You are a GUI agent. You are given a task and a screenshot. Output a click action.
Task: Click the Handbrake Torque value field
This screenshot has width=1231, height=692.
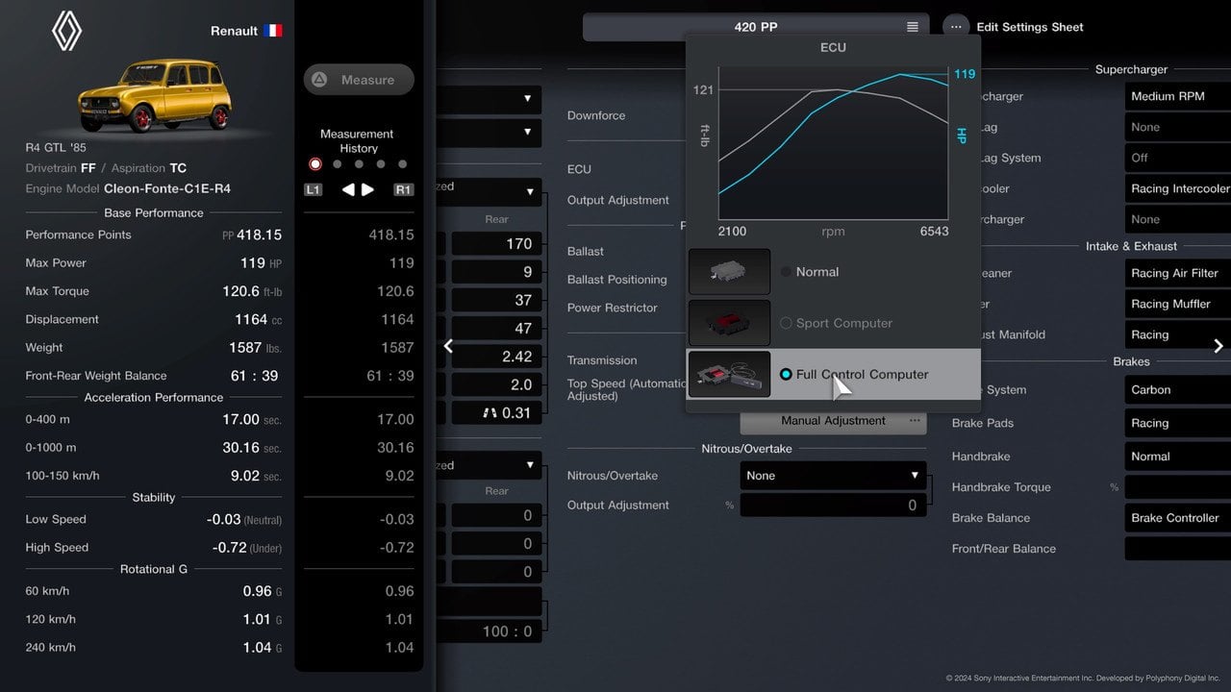(x=1178, y=487)
